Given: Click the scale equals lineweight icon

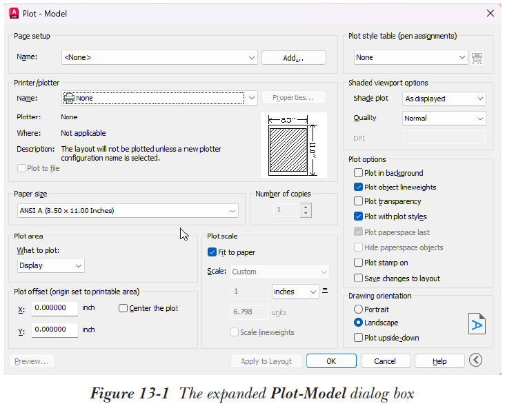Looking at the screenshot, I should 325,291.
